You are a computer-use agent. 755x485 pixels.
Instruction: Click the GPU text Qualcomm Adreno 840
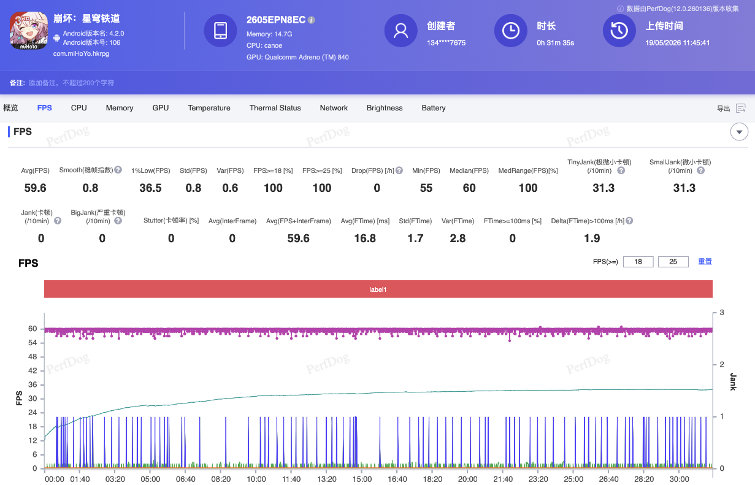297,57
